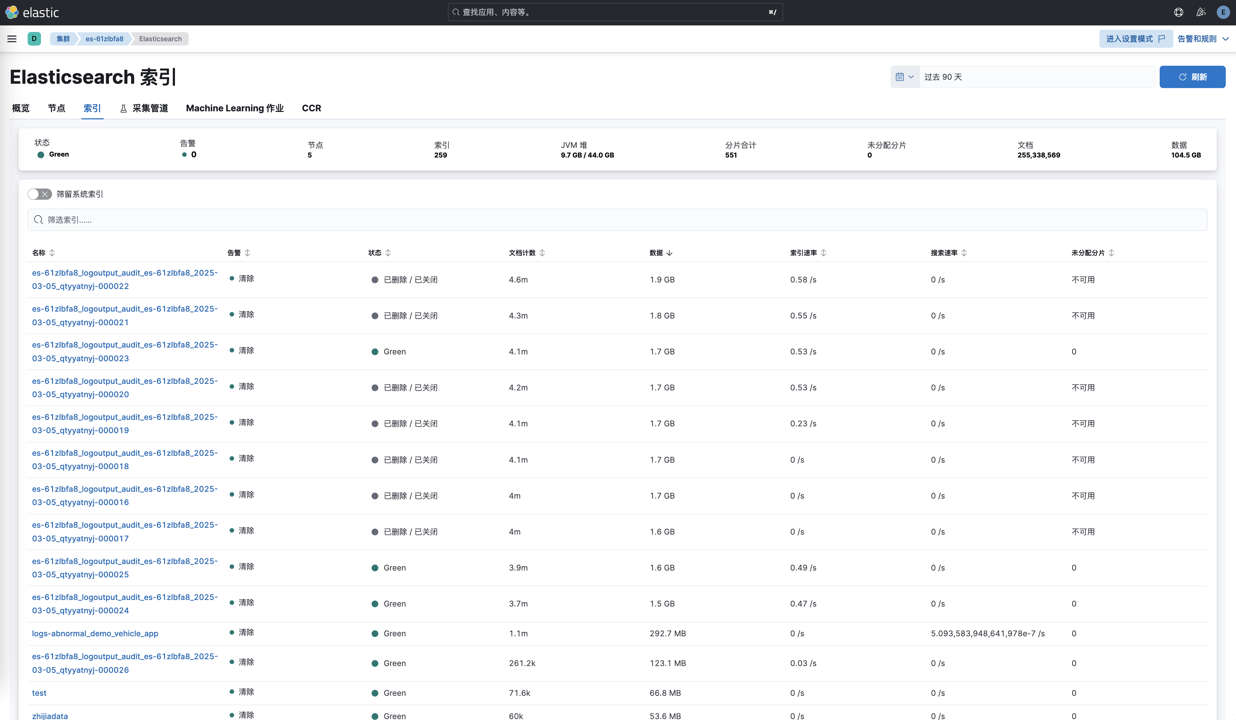Sort by name column arrows
1236x720 pixels.
[52, 253]
